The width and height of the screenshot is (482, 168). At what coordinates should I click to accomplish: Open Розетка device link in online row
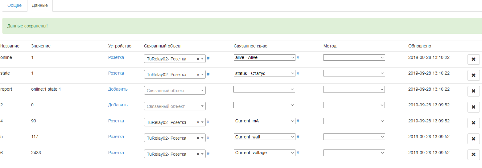pos(116,57)
